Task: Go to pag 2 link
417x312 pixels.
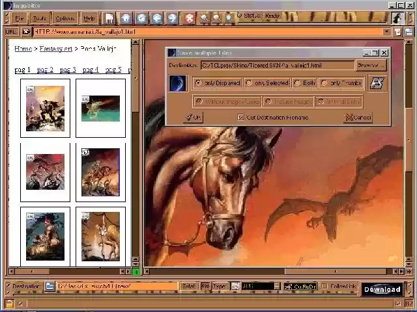Action: point(45,70)
